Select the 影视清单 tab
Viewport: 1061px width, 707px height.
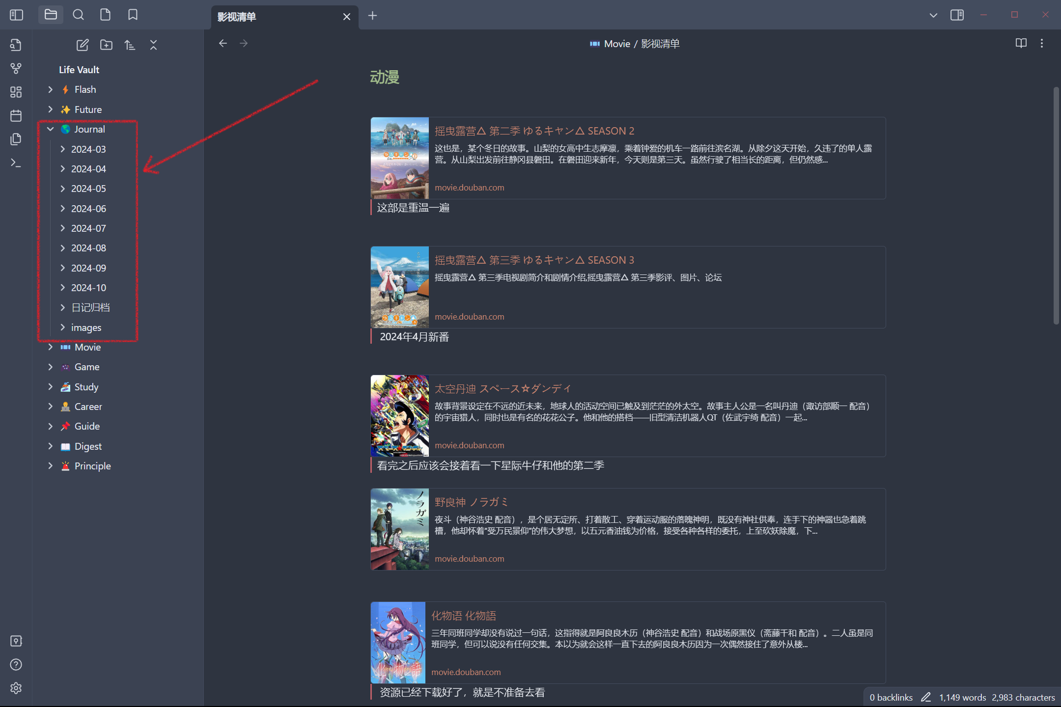click(285, 17)
